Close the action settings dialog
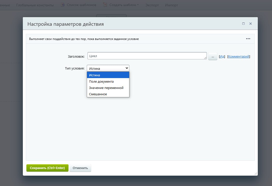 [x=250, y=24]
